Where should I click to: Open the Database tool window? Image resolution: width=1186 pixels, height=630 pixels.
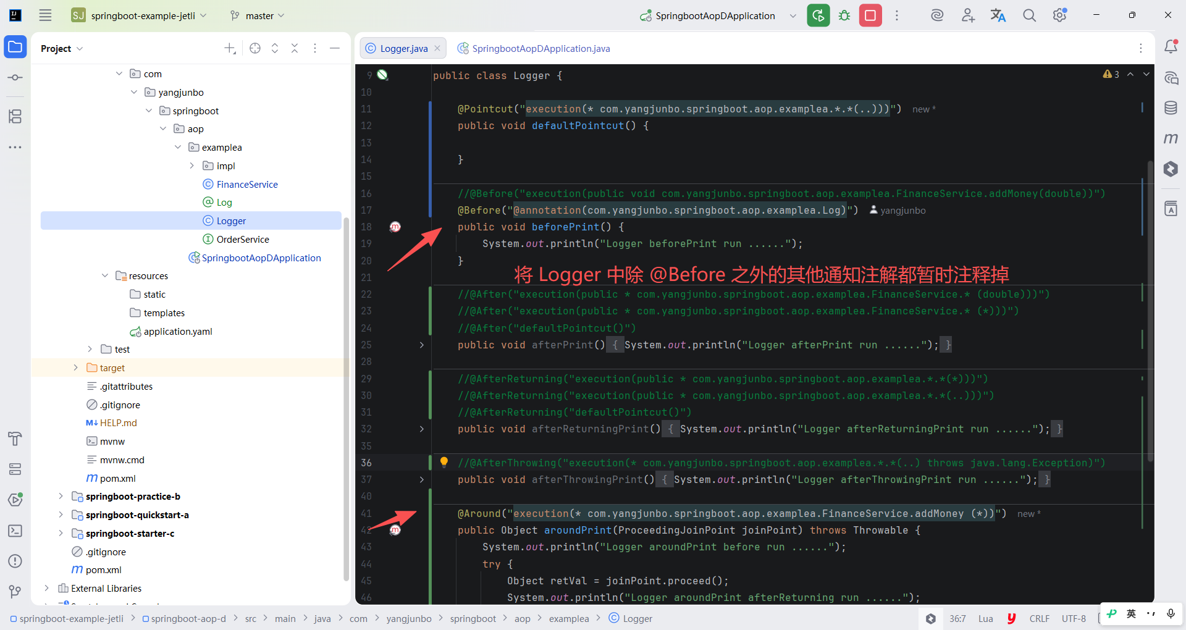click(1171, 108)
